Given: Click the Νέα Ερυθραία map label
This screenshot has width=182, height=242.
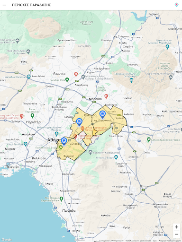Looking at the screenshot, I should point(101,69).
